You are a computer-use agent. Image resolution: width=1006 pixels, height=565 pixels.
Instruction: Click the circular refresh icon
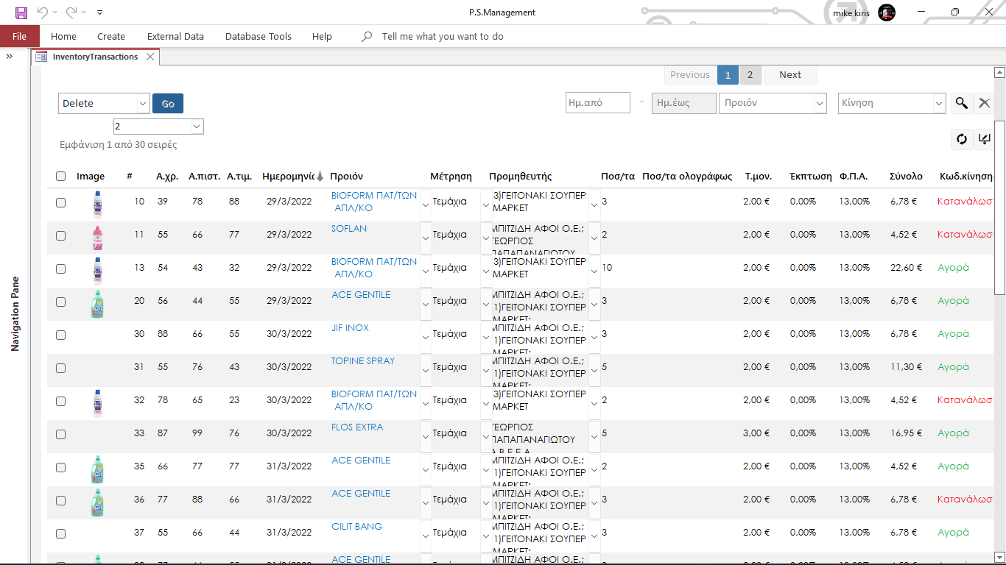coord(961,139)
